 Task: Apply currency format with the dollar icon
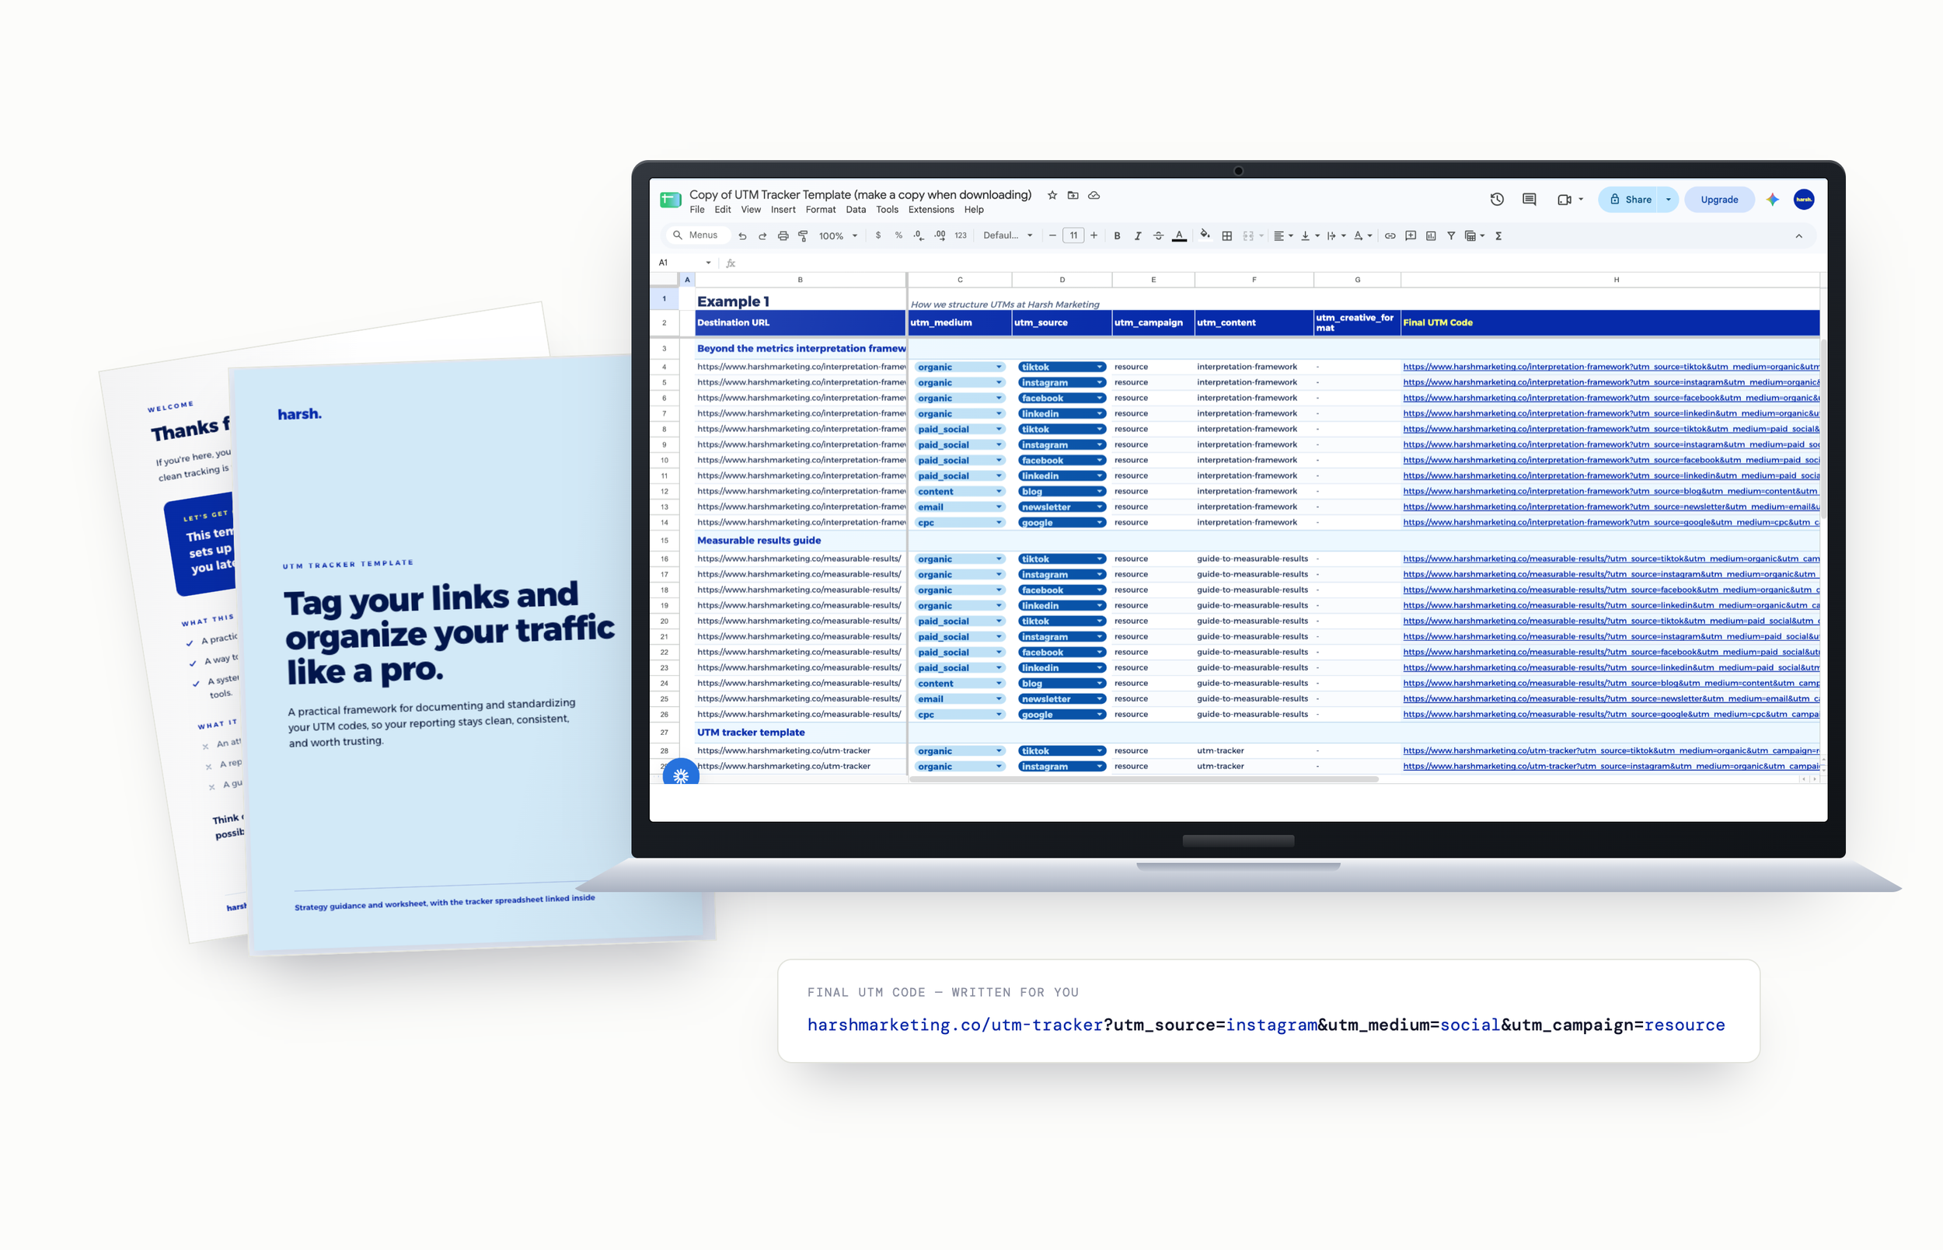(877, 235)
